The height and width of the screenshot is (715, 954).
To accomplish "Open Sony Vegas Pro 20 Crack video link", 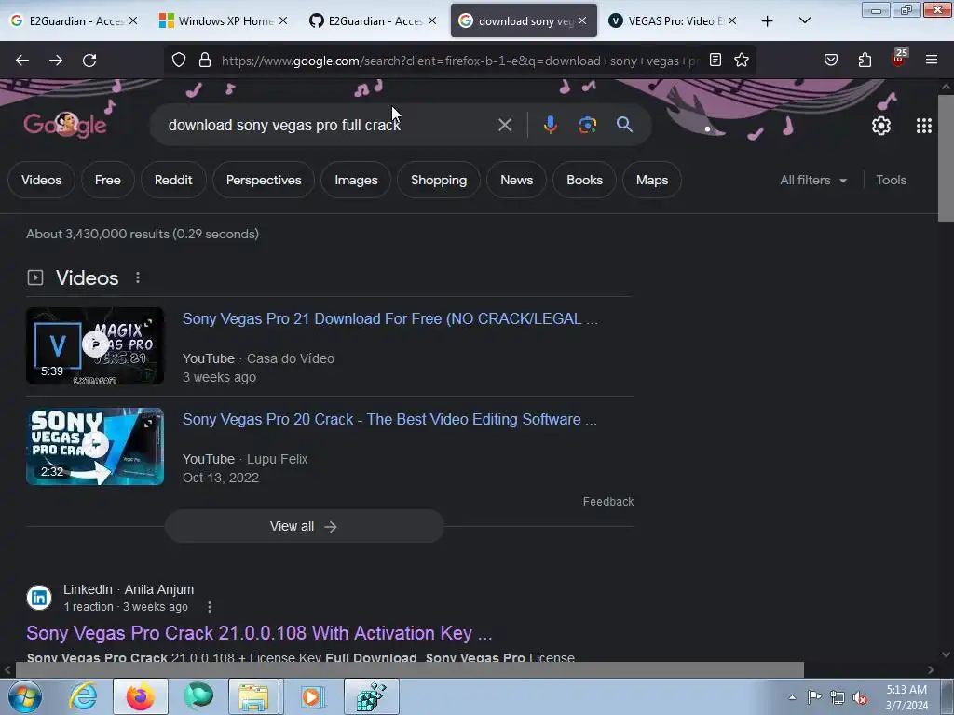I will (389, 420).
